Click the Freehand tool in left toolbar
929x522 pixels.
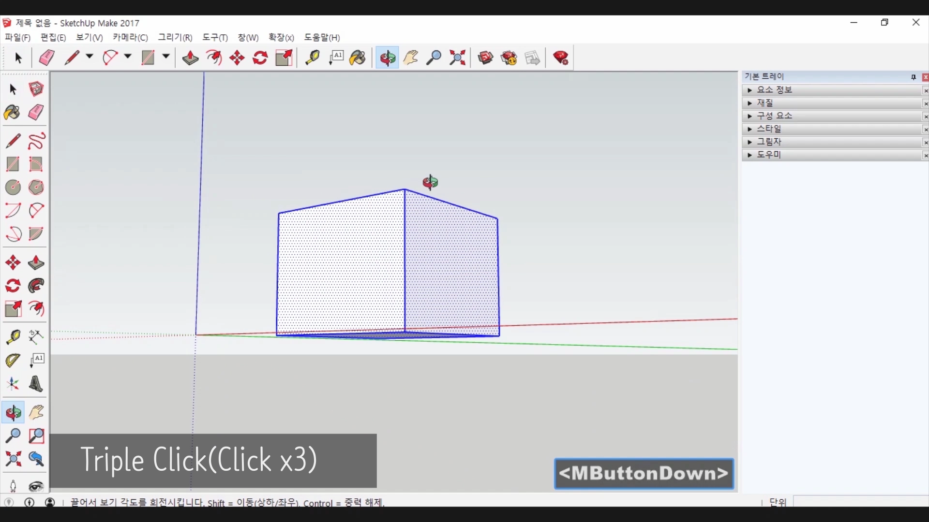(36, 141)
